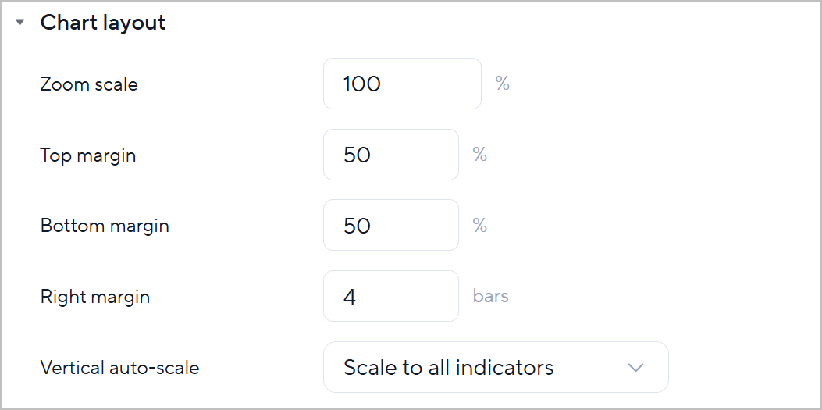Click the Right margin label
The image size is (822, 410).
(95, 297)
